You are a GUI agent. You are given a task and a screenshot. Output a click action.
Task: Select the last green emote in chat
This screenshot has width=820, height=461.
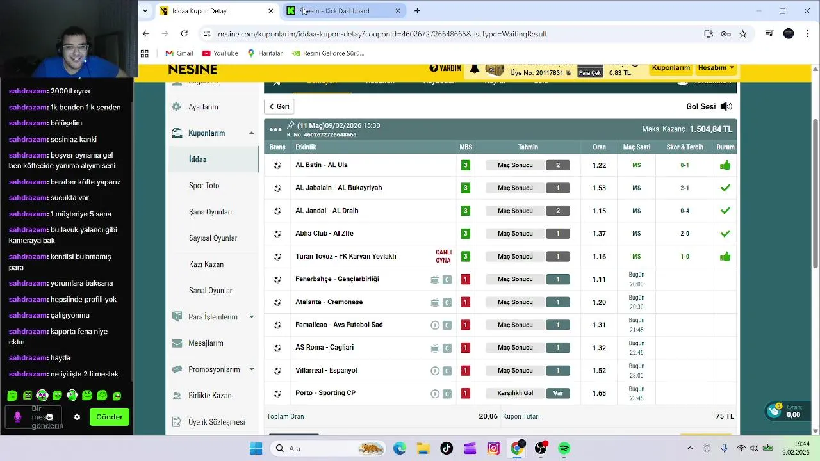click(x=117, y=396)
